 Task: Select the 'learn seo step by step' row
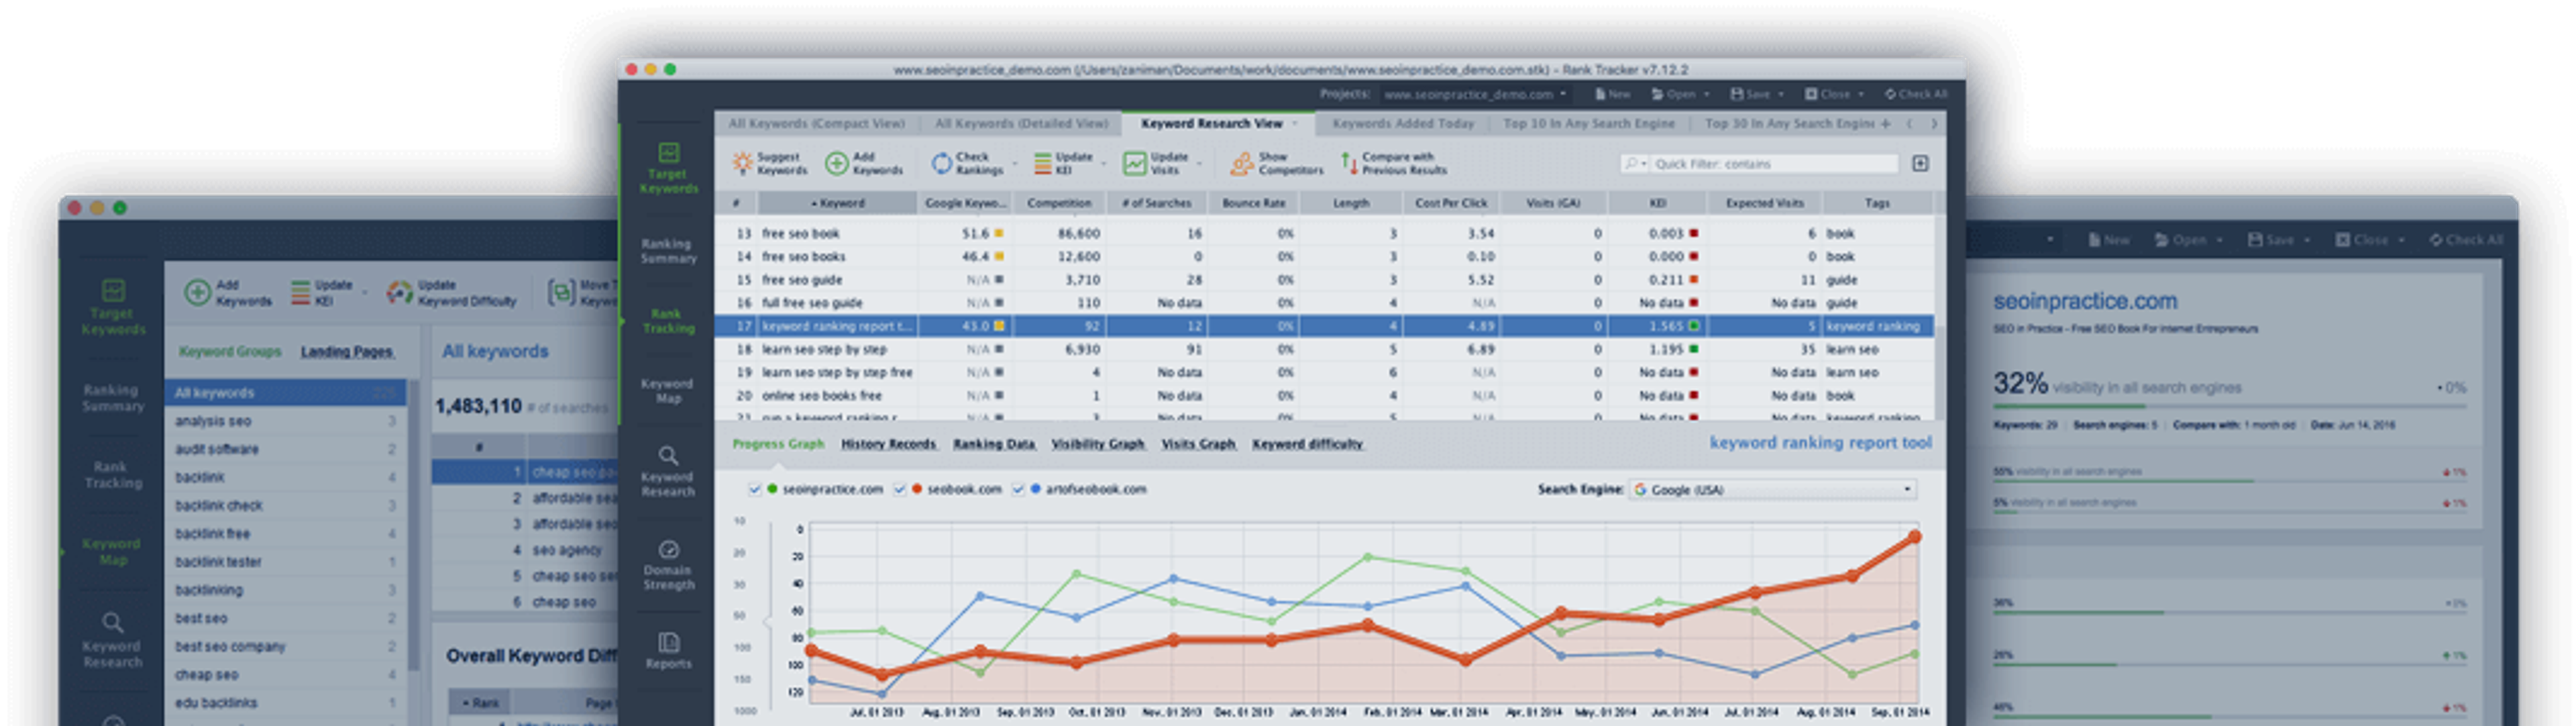point(1325,349)
